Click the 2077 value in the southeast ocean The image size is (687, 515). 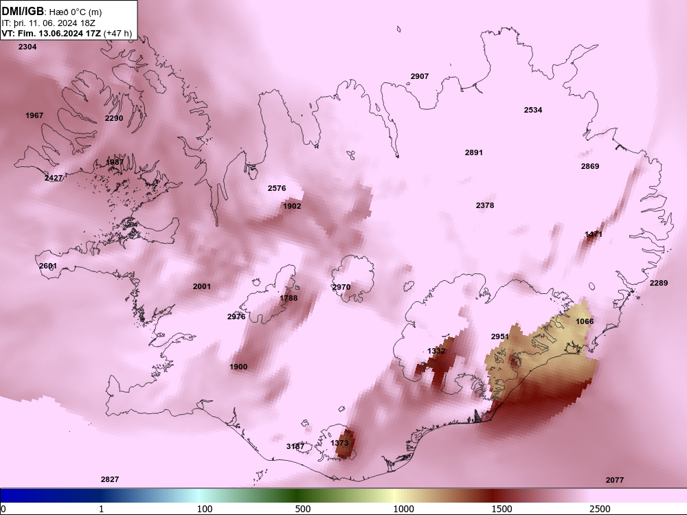pyautogui.click(x=615, y=481)
